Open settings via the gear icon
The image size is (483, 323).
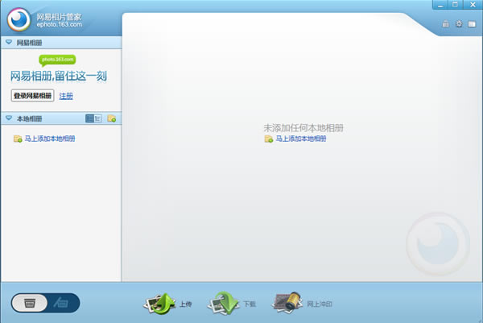459,23
